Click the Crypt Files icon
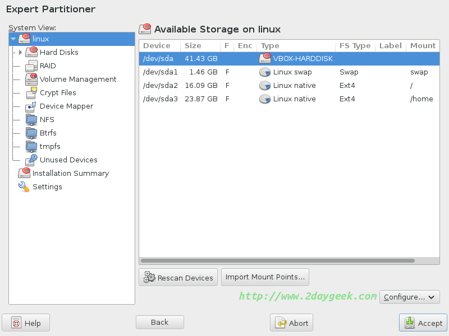449x336 pixels. pyautogui.click(x=31, y=93)
